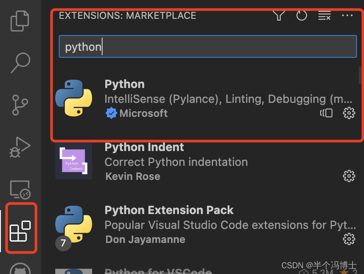Viewport: 364px width, 274px height.
Task: Click Python Indent logo thumbnail
Action: [x=74, y=161]
